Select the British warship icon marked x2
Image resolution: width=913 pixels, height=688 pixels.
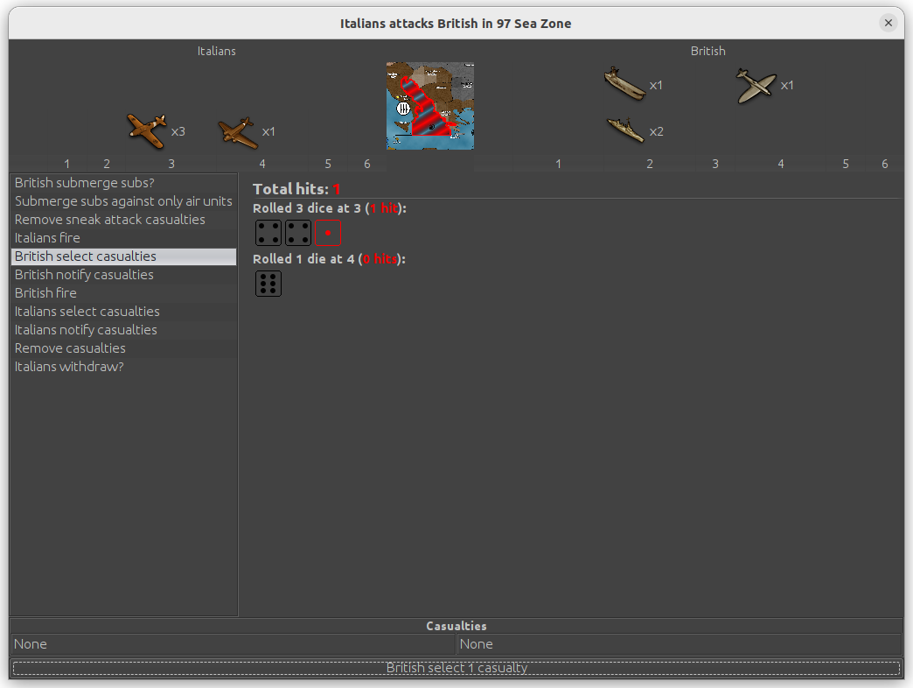pyautogui.click(x=626, y=130)
